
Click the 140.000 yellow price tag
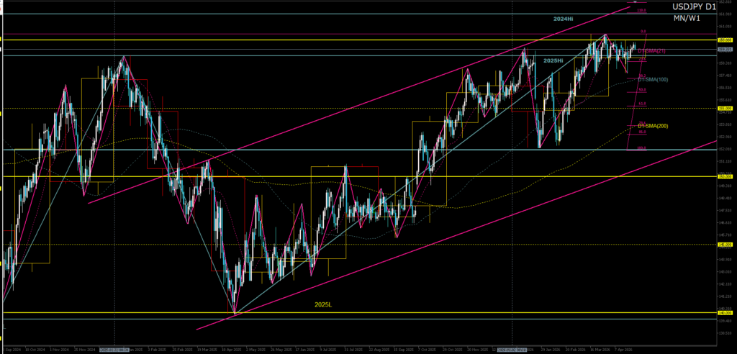(725, 313)
